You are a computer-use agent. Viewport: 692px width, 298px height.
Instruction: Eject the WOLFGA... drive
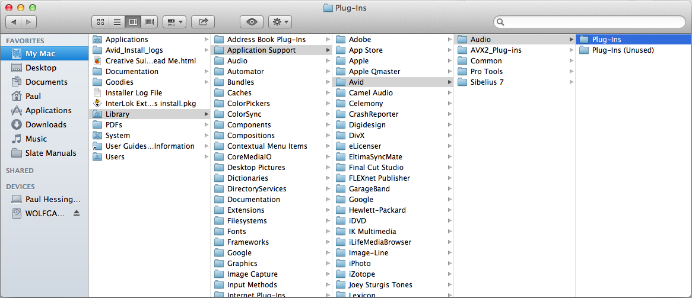point(77,213)
